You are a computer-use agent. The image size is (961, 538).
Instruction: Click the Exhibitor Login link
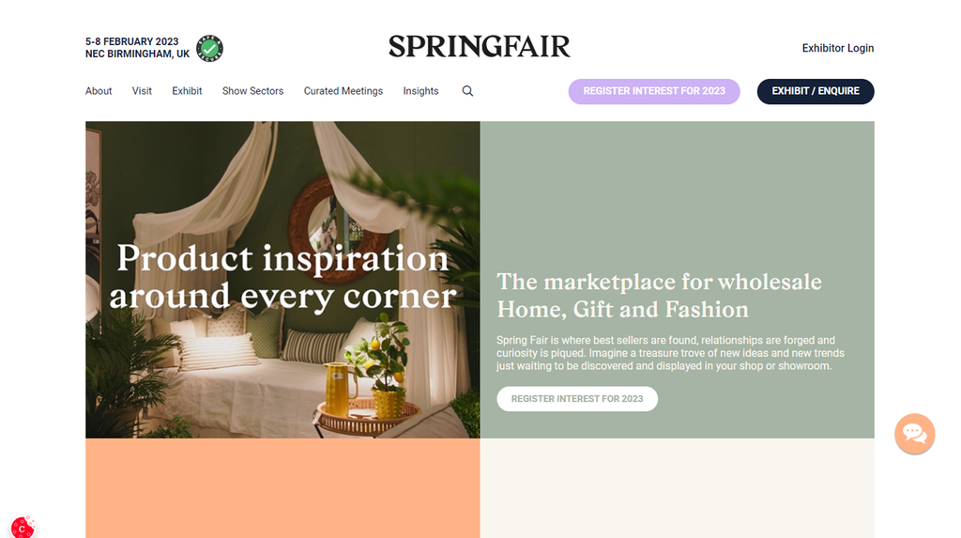pyautogui.click(x=838, y=48)
